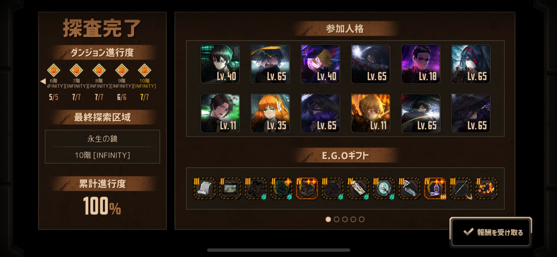This screenshot has height=257, width=557.
Task: Open pink-cap Lv. 40 character portrait
Action: (320, 64)
